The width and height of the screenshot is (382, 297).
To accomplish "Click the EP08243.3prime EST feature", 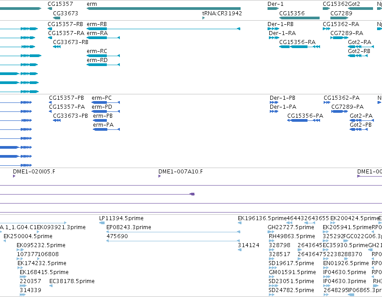I will coord(173,232).
